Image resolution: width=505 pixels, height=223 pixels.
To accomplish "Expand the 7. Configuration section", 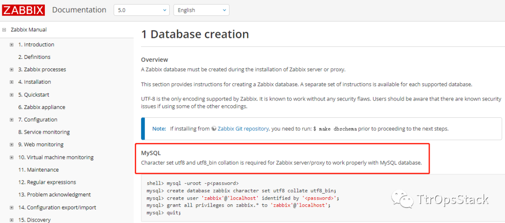I will point(12,120).
